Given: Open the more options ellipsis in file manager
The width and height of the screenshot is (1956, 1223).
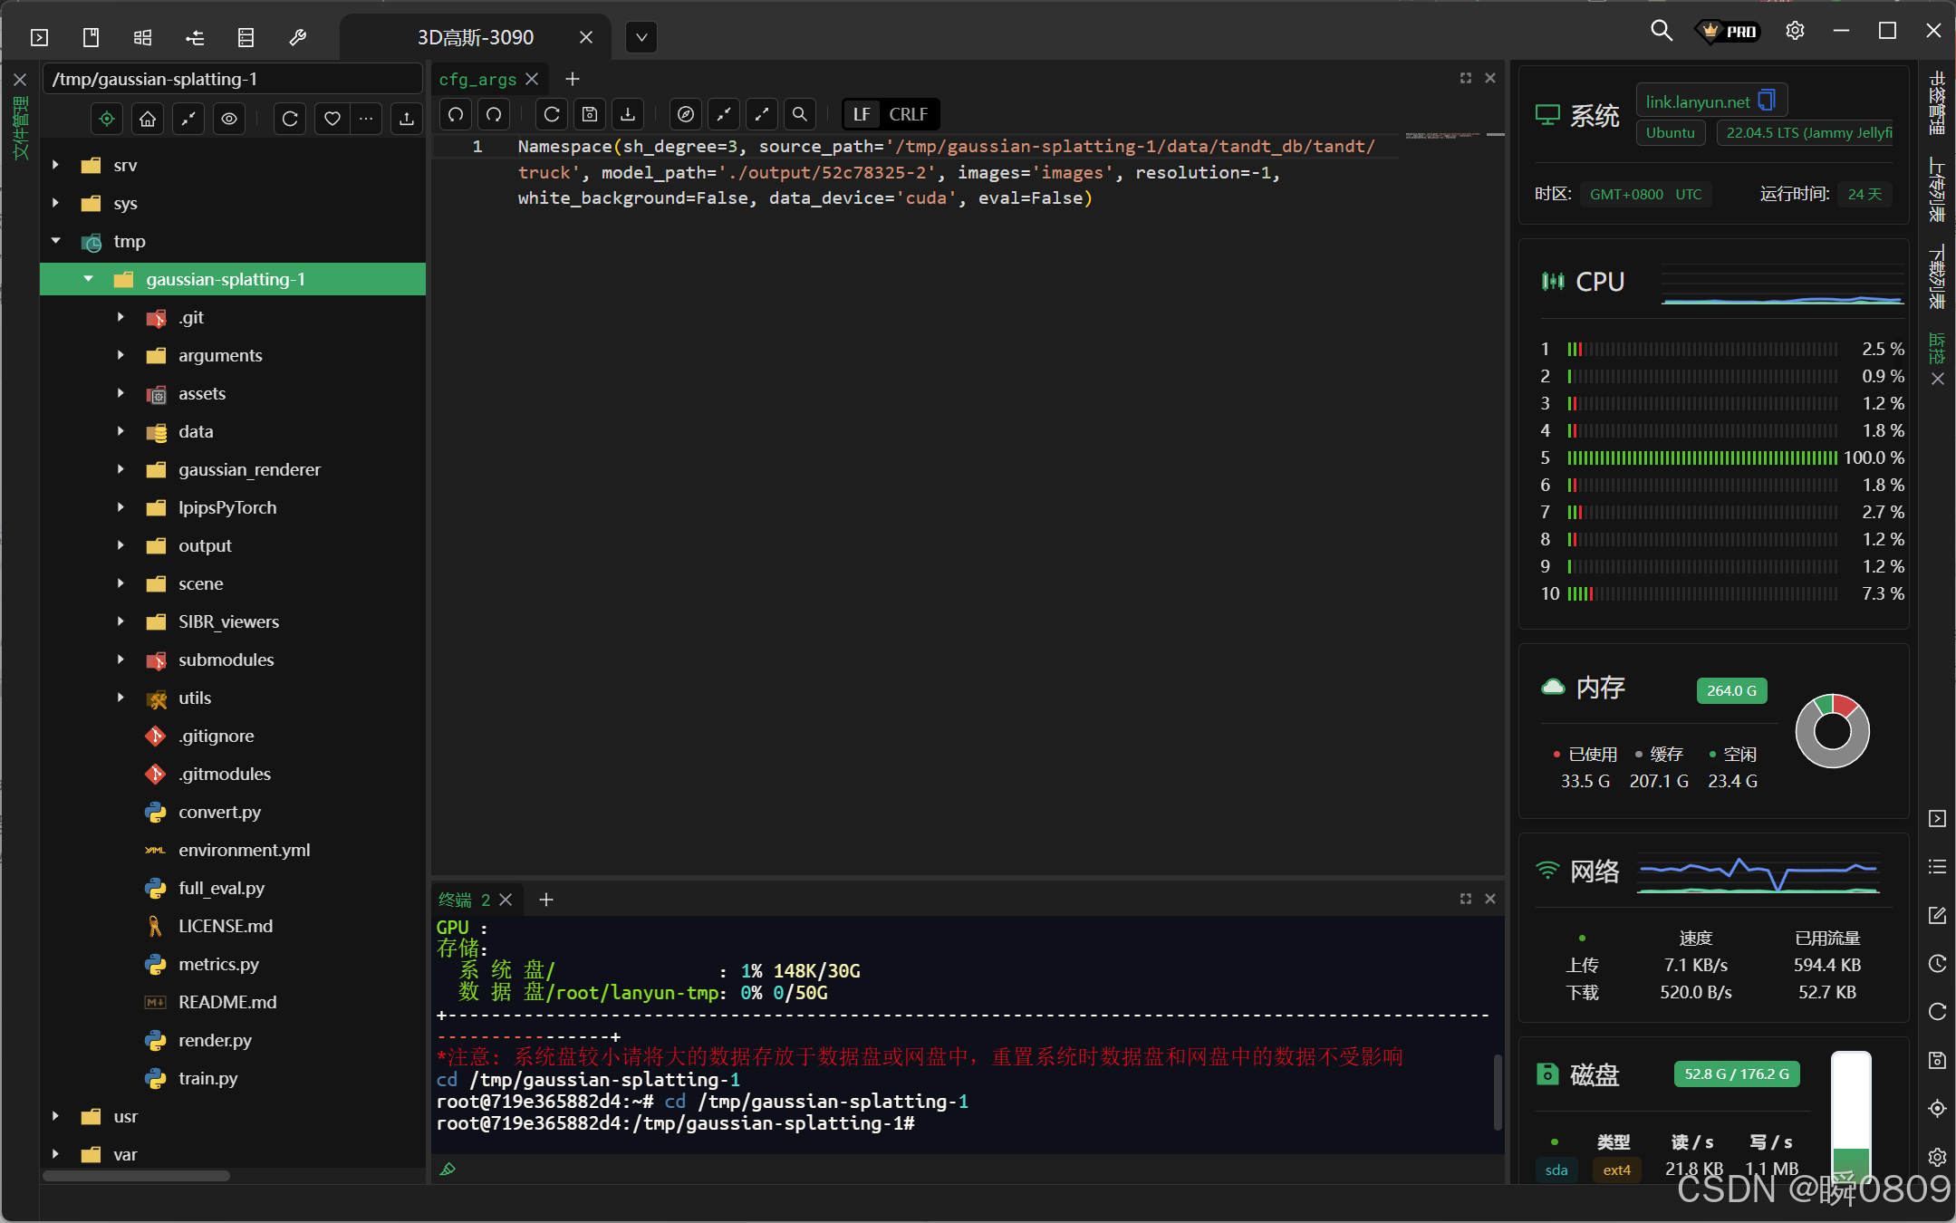Looking at the screenshot, I should pyautogui.click(x=366, y=119).
